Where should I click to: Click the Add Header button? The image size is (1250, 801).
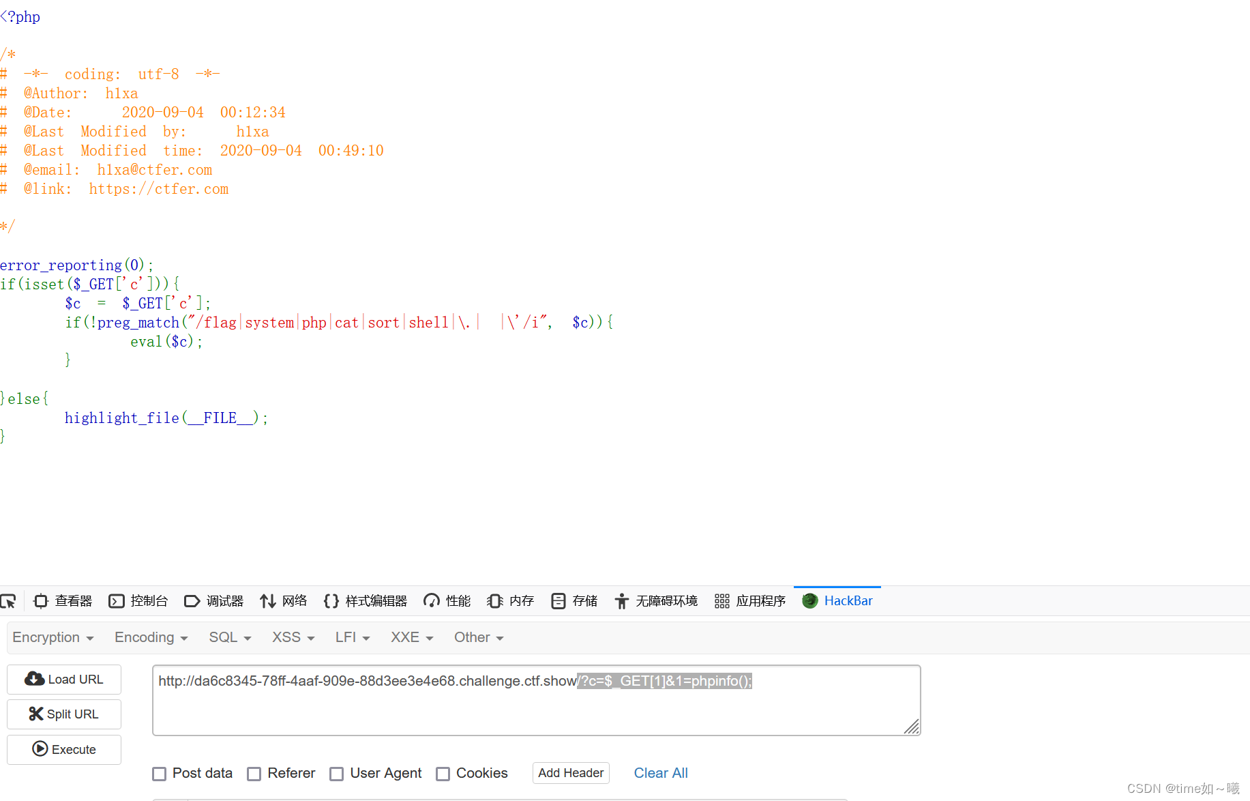coord(571,773)
